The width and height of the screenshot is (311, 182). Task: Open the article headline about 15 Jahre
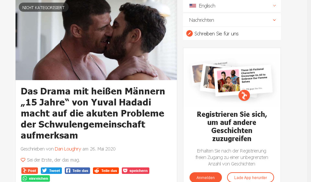[x=93, y=113]
